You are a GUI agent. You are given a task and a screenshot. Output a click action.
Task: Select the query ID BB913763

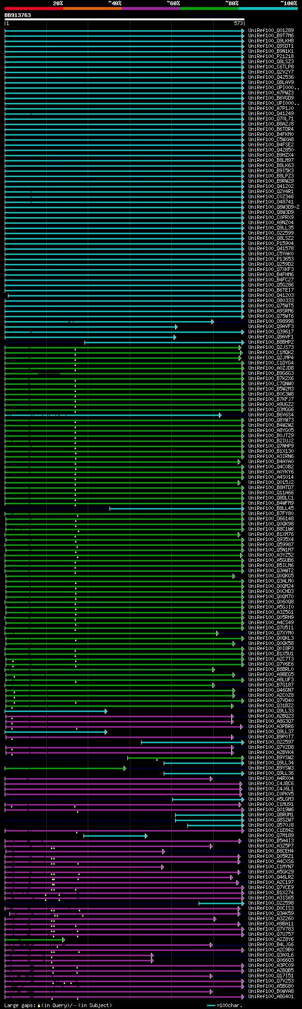18,15
